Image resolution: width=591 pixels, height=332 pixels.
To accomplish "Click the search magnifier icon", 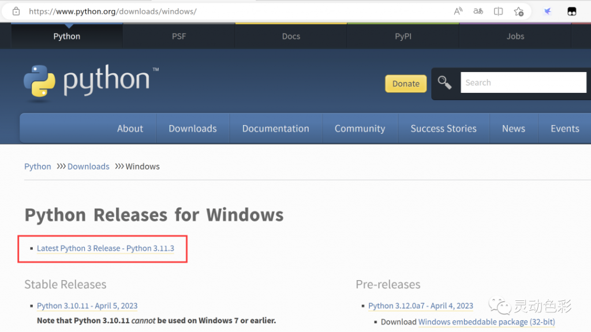I will [x=445, y=82].
